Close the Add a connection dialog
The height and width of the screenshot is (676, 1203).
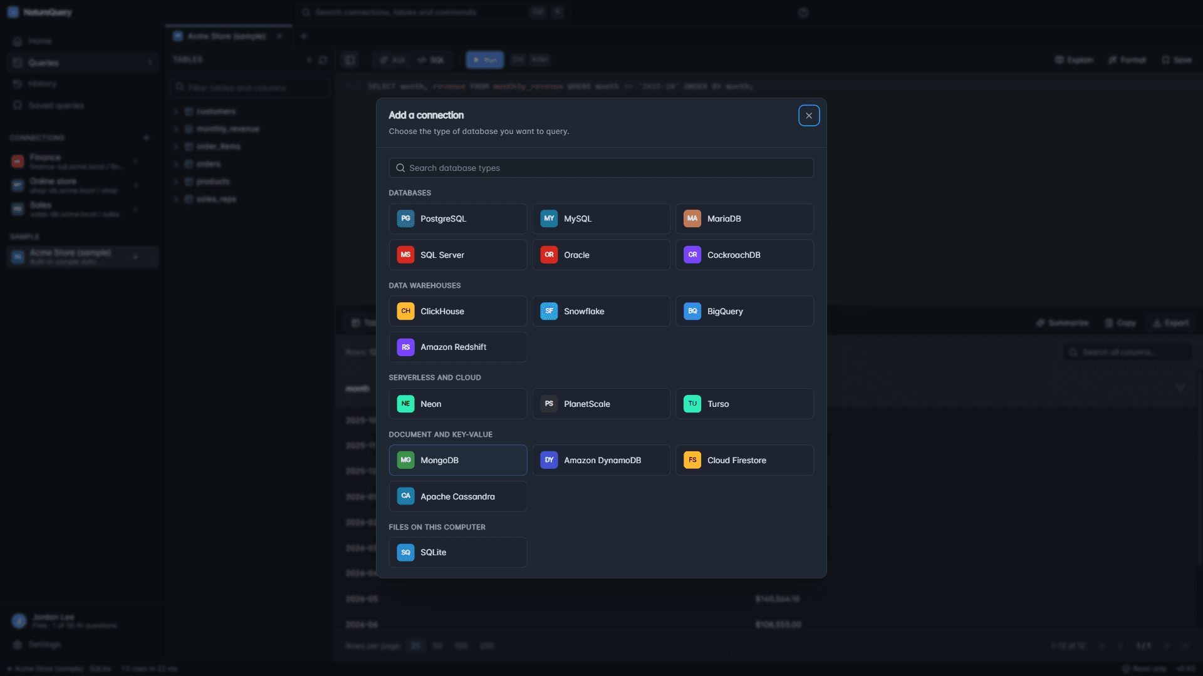pyautogui.click(x=809, y=116)
